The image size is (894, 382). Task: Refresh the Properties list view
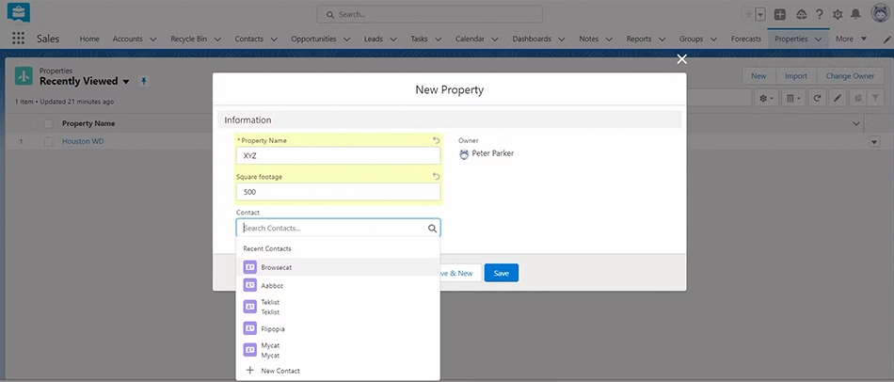[x=817, y=98]
